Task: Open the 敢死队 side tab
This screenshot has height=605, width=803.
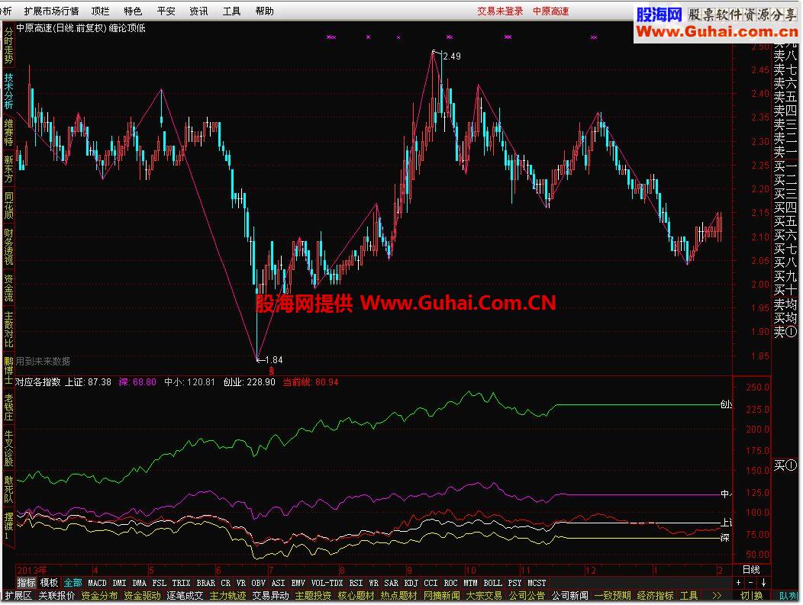Action: (x=8, y=490)
